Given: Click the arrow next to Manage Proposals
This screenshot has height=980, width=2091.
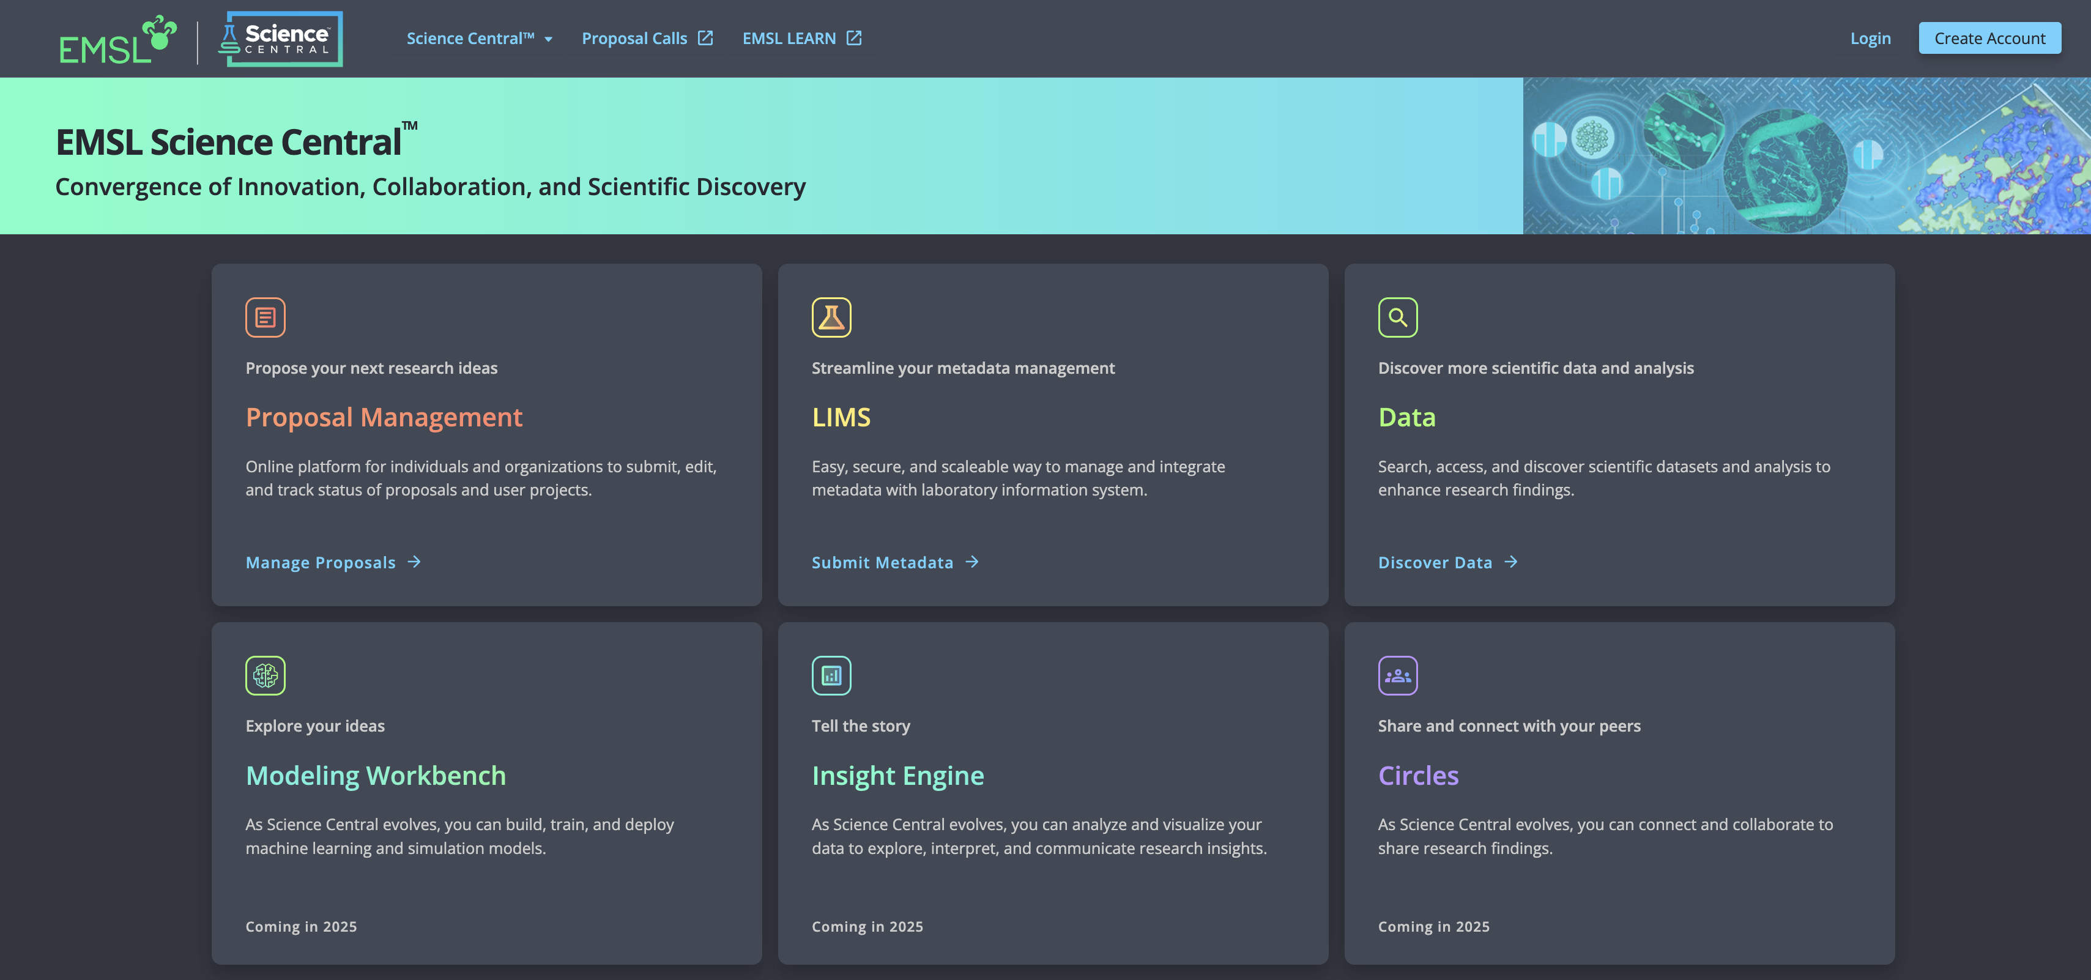Looking at the screenshot, I should [415, 562].
